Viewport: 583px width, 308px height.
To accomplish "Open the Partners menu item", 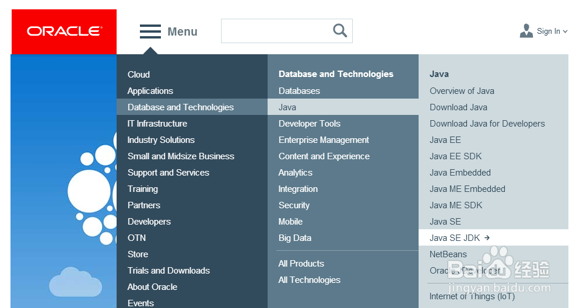I will (x=144, y=205).
